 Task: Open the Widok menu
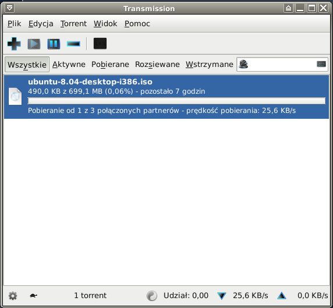tap(105, 24)
